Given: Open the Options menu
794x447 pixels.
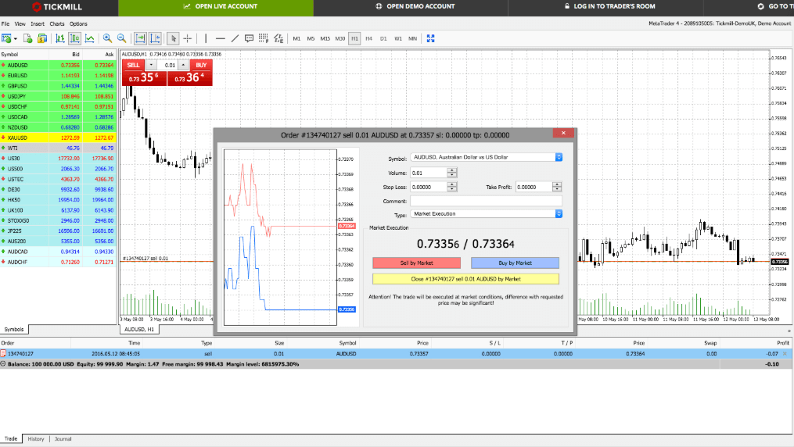Looking at the screenshot, I should pos(78,23).
